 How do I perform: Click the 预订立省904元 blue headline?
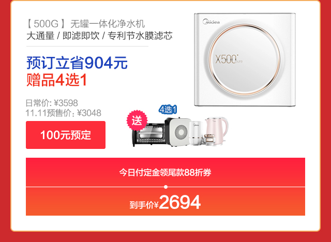point(77,63)
